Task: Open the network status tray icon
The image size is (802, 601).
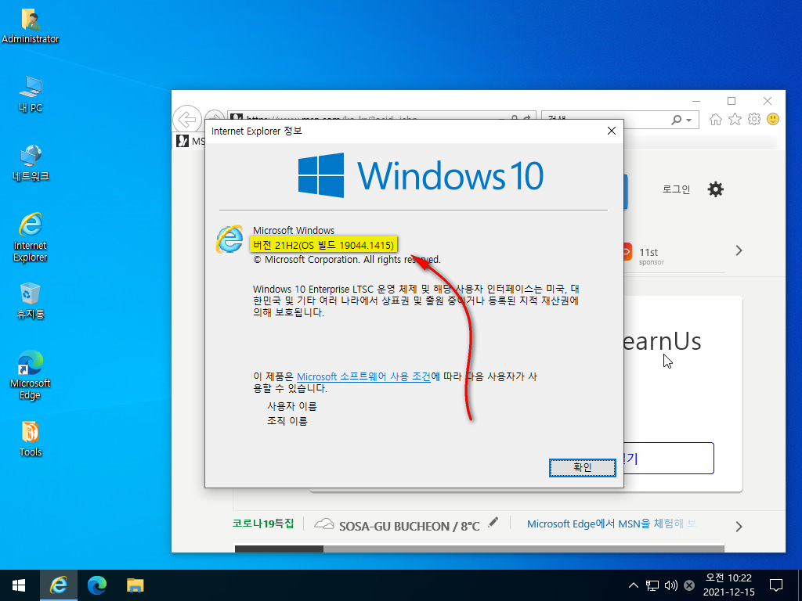Action: [652, 585]
